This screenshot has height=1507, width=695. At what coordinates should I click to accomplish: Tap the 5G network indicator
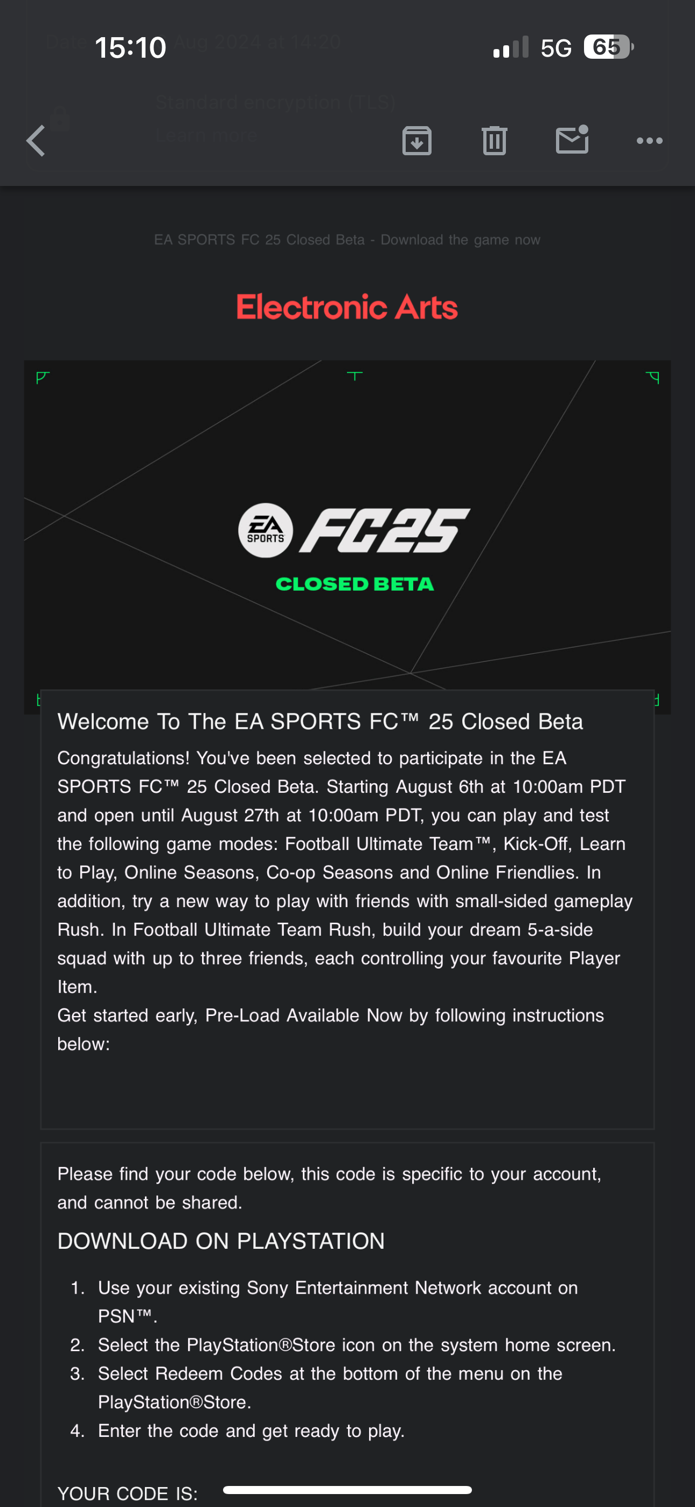coord(556,48)
